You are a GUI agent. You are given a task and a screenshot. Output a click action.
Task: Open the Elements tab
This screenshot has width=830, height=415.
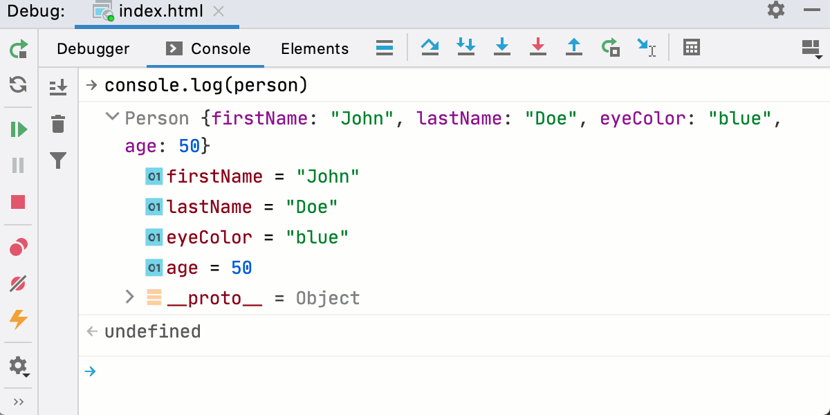315,48
